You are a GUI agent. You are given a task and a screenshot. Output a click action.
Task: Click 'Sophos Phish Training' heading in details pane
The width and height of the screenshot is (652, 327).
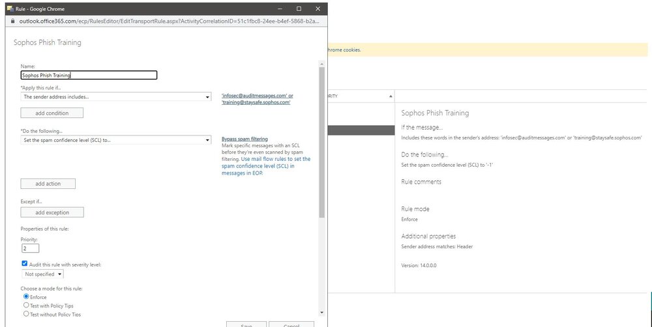click(435, 113)
